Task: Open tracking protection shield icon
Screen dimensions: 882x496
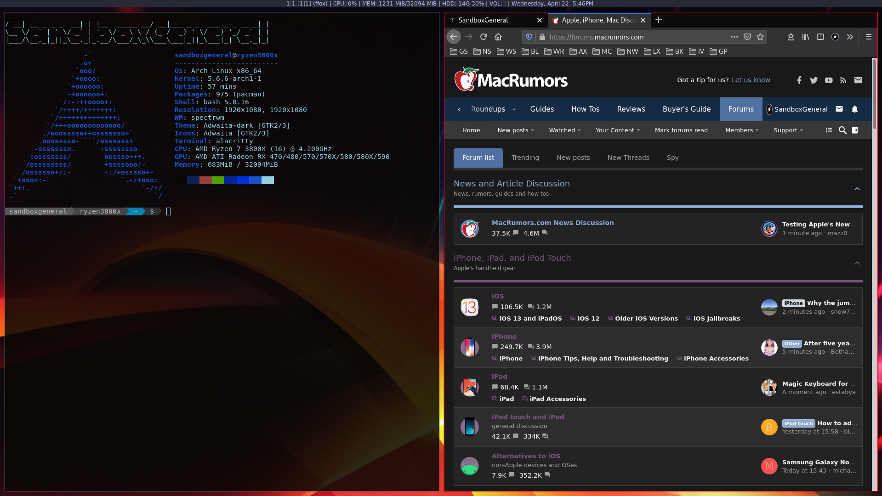Action: click(529, 37)
